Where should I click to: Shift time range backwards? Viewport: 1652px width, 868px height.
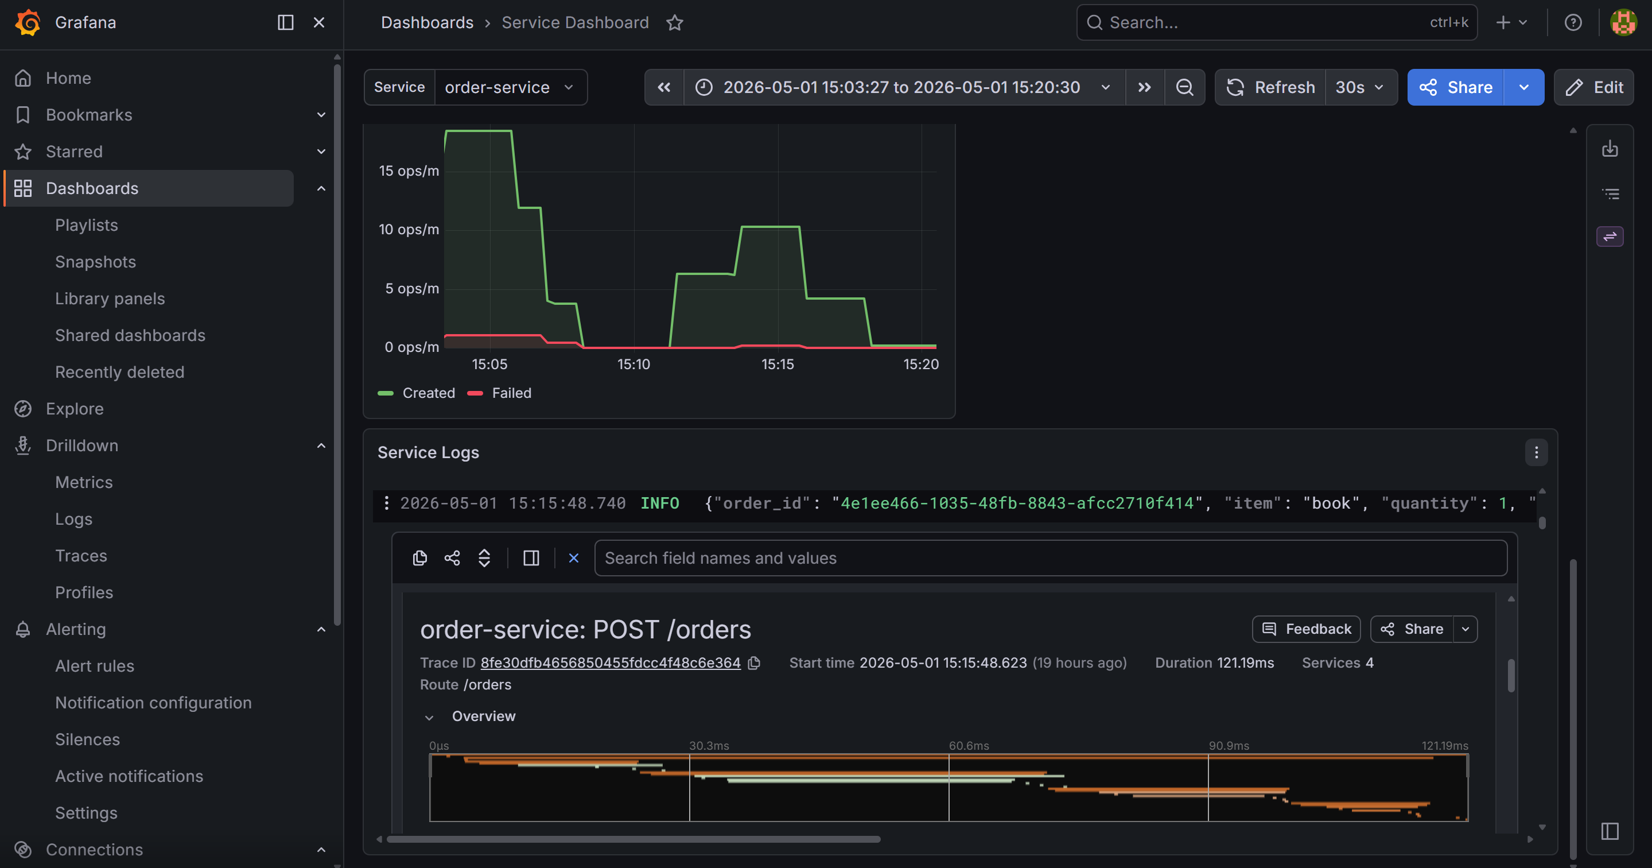pyautogui.click(x=664, y=87)
